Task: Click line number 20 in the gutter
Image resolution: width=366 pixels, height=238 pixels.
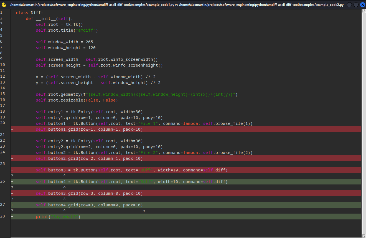Action: [x=2, y=123]
